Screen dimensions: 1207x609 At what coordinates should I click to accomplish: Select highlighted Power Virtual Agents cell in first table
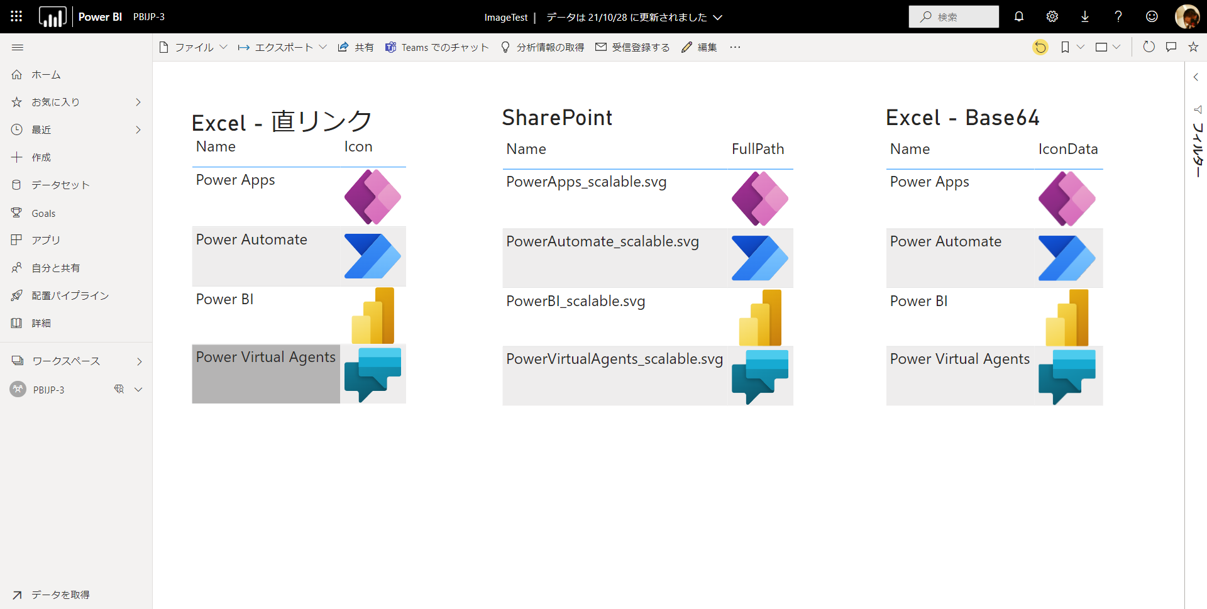(266, 373)
